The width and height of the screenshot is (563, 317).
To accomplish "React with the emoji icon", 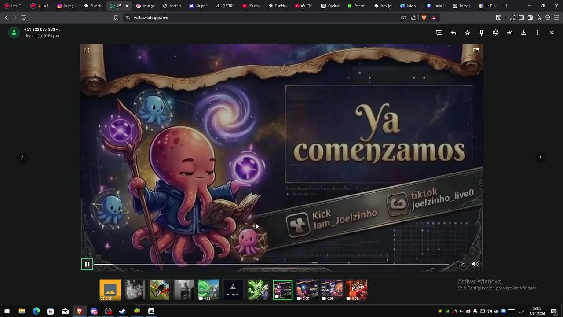I will point(495,33).
